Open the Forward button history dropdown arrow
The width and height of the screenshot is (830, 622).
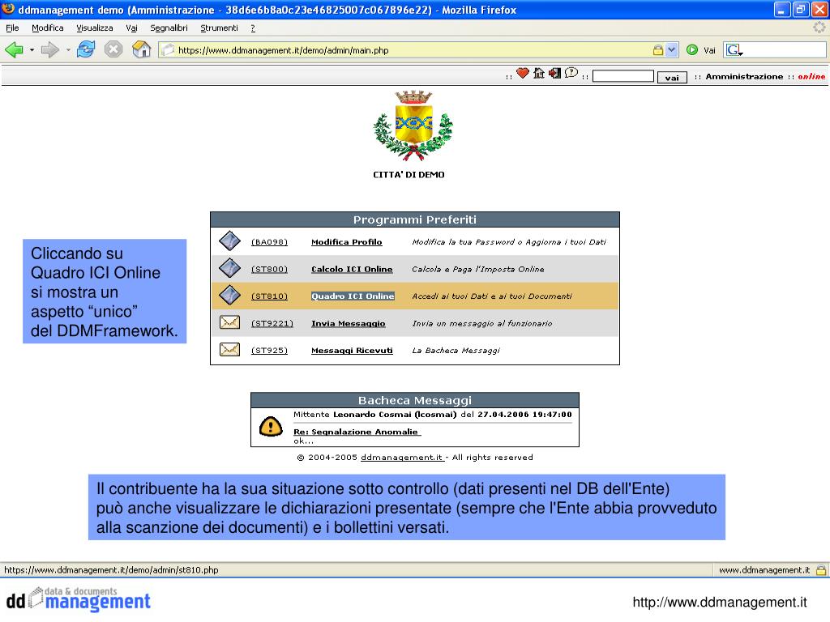pyautogui.click(x=68, y=50)
